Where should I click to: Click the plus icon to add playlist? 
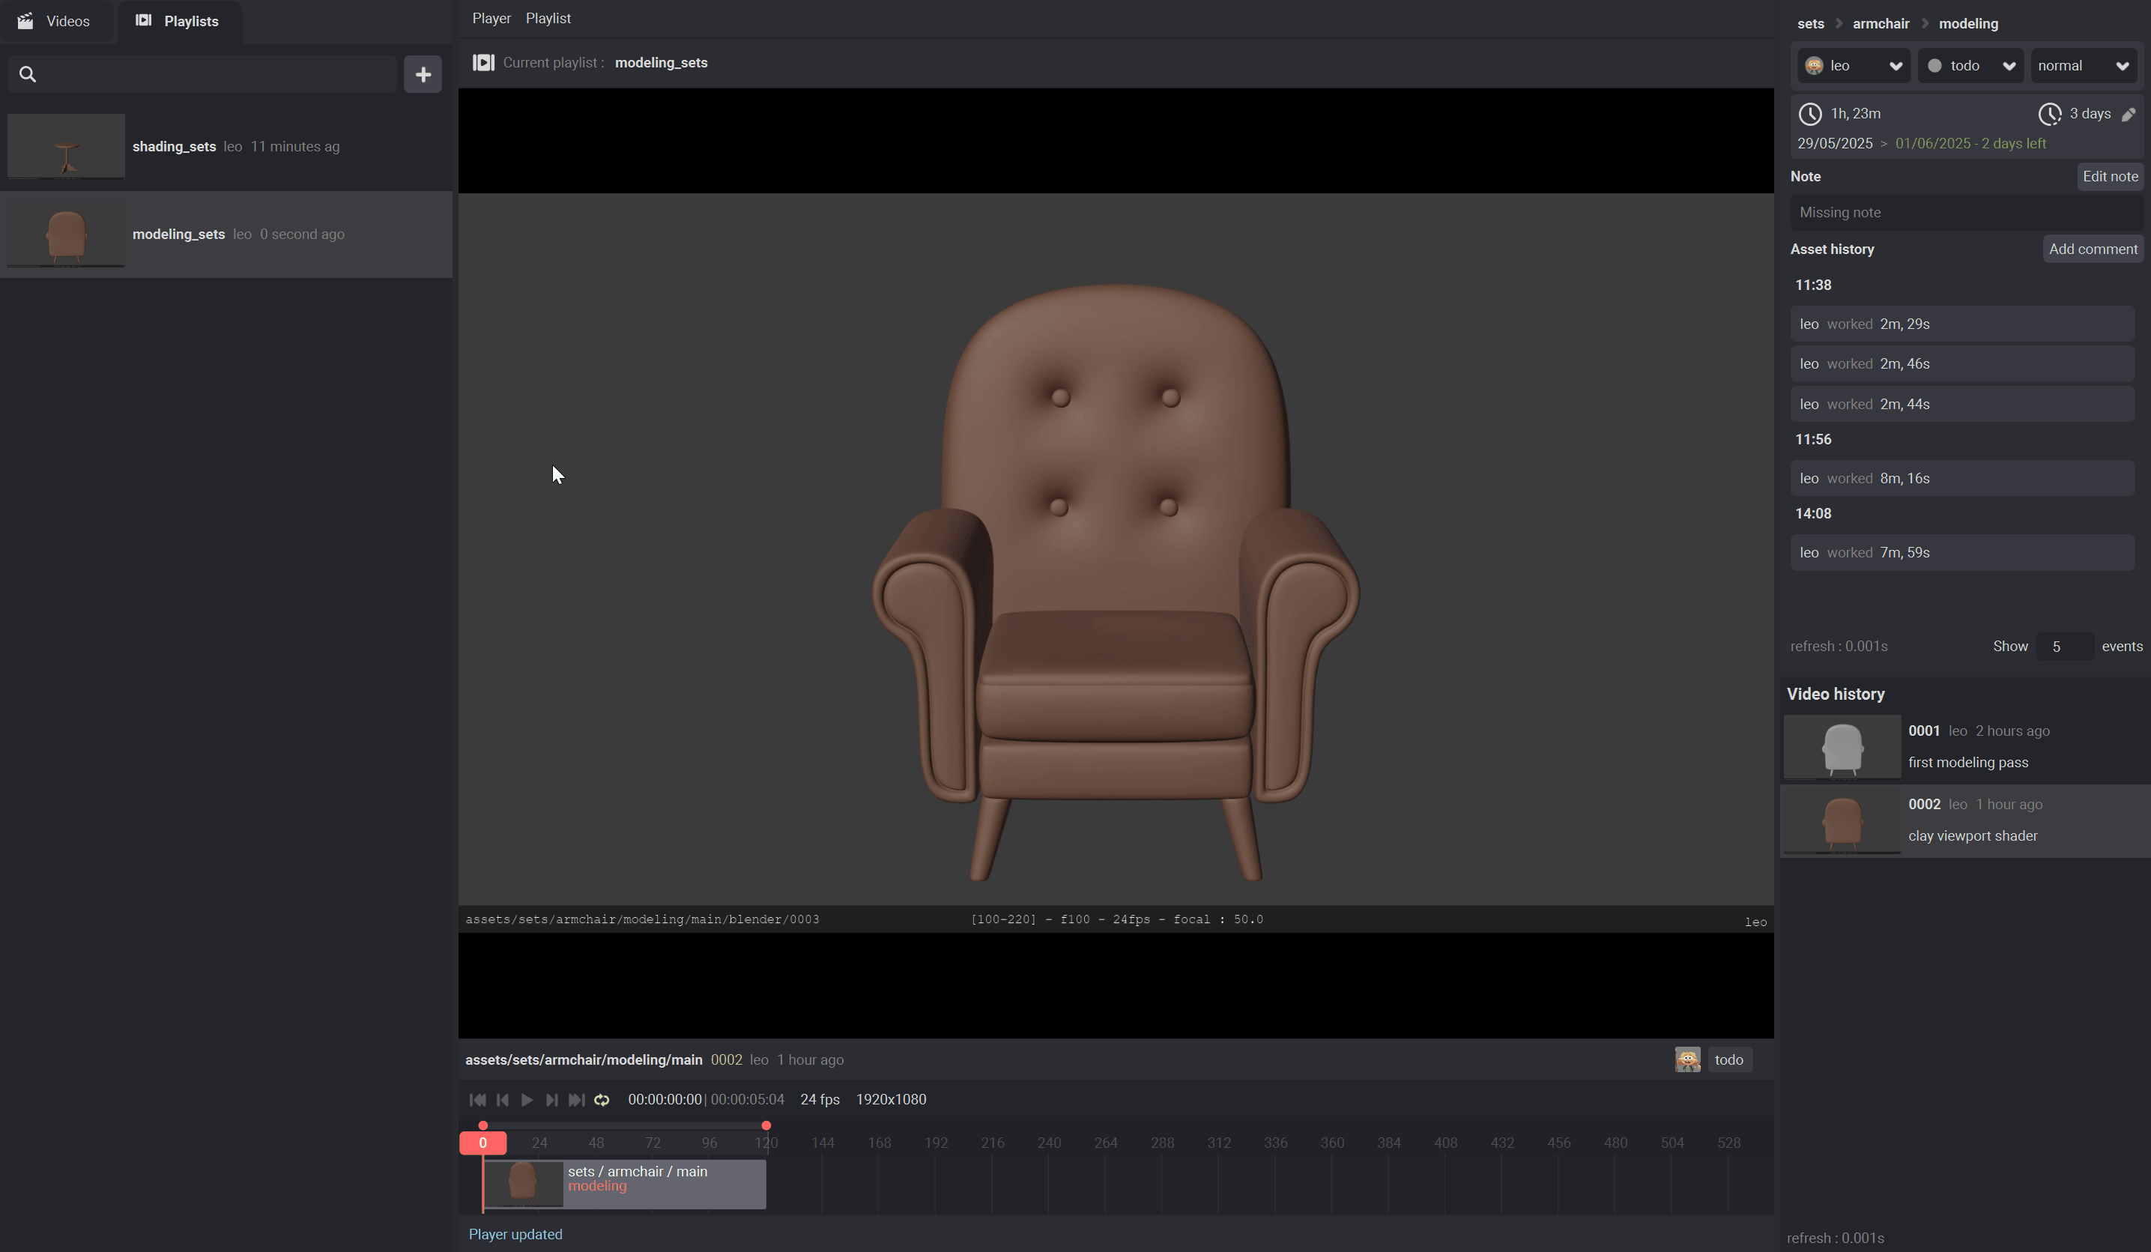(x=423, y=74)
